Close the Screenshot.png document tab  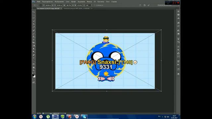92,9
